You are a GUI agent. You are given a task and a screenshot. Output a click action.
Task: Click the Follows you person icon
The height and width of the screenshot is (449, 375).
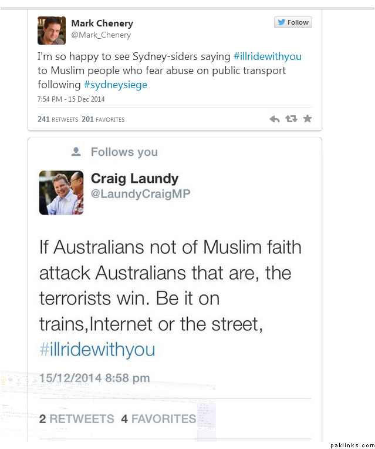click(76, 152)
